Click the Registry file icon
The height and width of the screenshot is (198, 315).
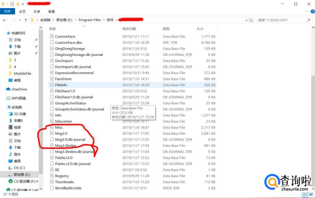tap(52, 176)
